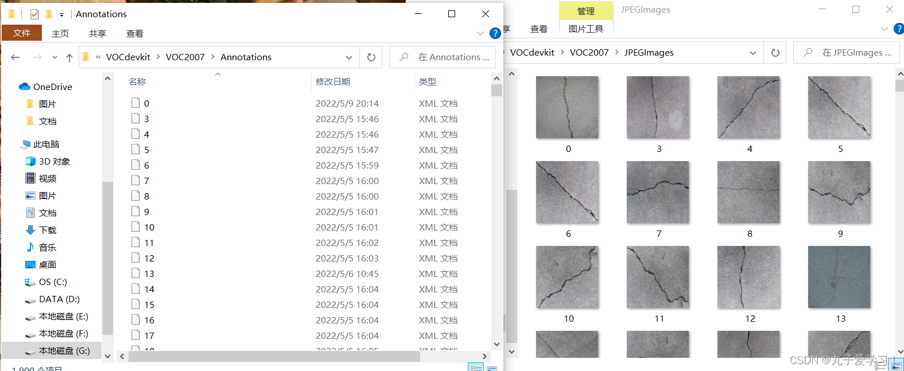Select XML file icon named 0
The image size is (904, 371).
coord(135,103)
